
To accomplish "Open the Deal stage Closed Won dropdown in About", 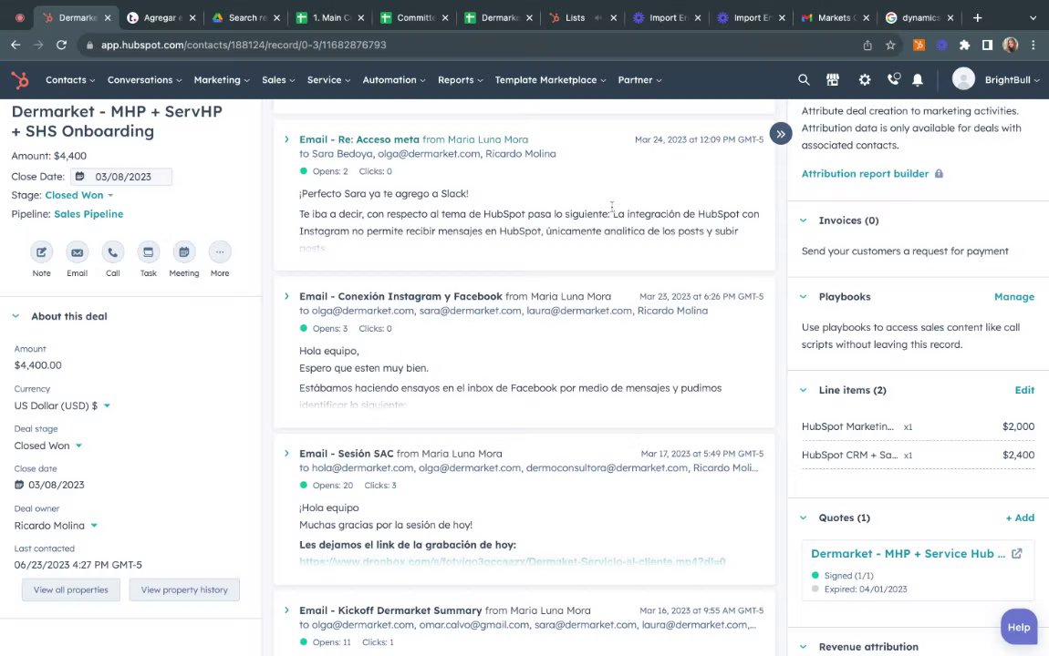I will [x=47, y=446].
